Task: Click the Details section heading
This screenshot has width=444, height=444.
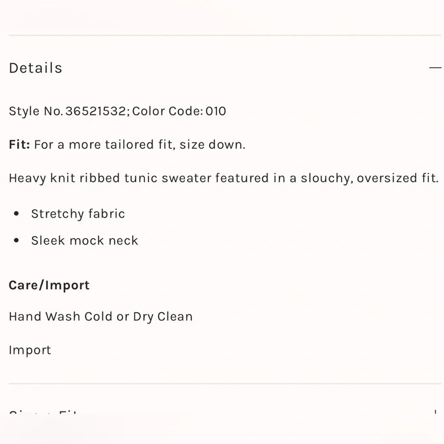Action: coord(36,68)
